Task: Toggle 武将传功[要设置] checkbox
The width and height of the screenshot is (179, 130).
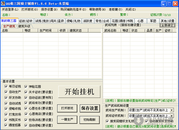Action: click(x=26, y=103)
